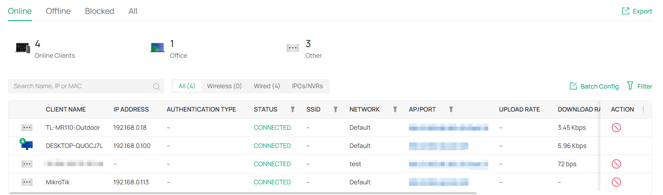
Task: Click CONNECTED status of DESKTOP-QUGCJ7L
Action: point(272,146)
